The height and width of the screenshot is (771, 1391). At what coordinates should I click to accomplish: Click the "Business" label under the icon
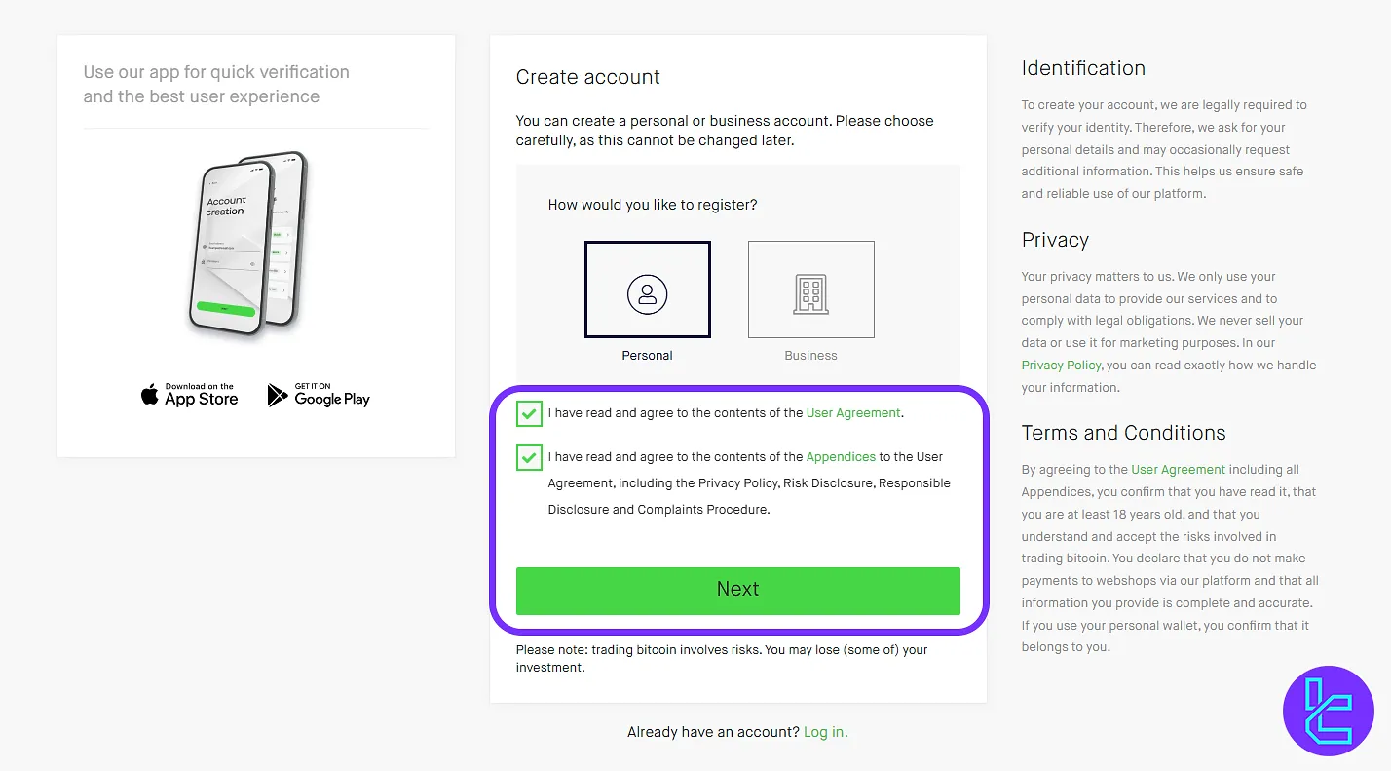810,356
